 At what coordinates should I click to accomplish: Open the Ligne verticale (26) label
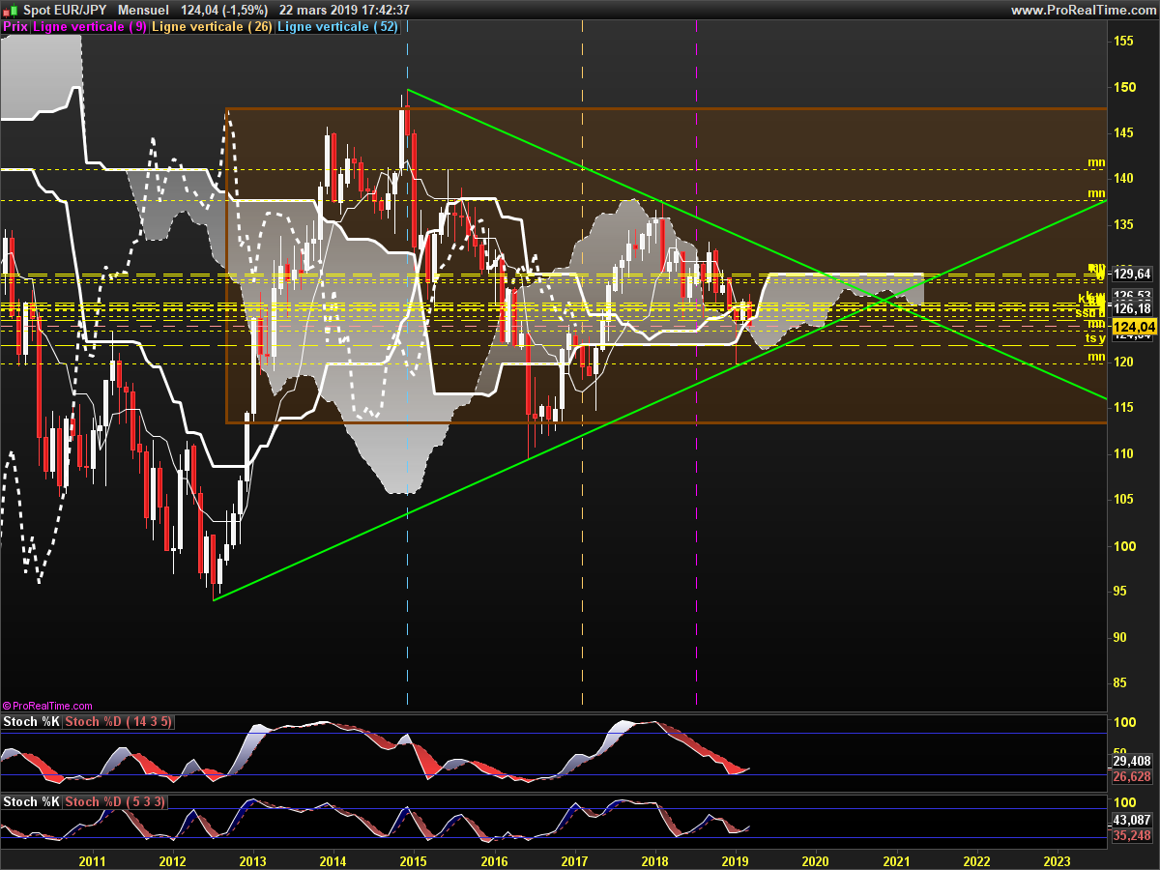(212, 27)
